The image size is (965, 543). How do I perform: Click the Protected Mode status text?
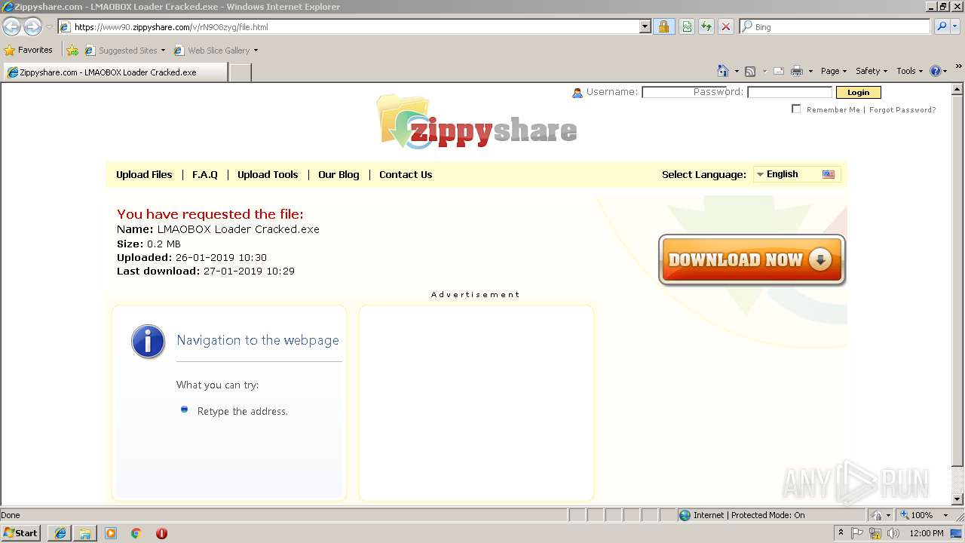[767, 515]
